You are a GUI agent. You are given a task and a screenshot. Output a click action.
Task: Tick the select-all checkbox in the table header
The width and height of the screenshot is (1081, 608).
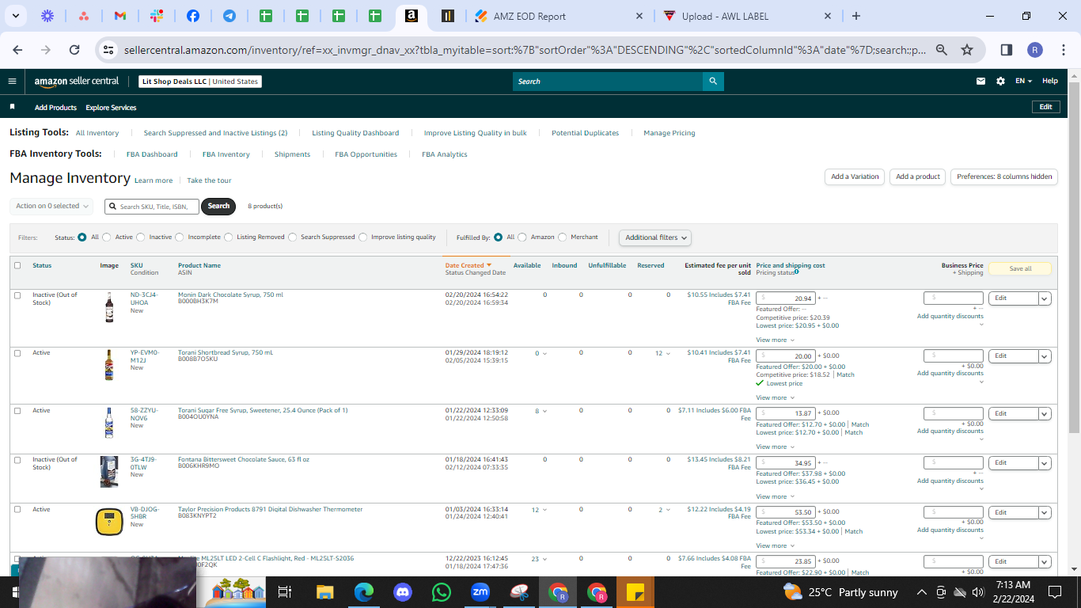pos(17,265)
